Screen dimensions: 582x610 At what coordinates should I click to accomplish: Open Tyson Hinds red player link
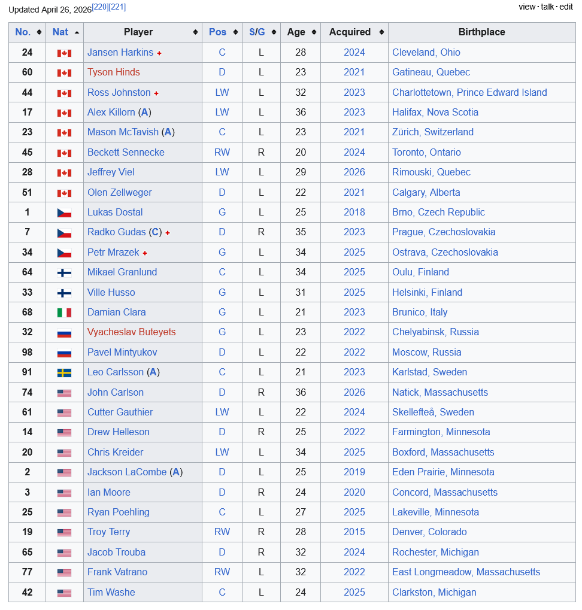click(x=114, y=72)
